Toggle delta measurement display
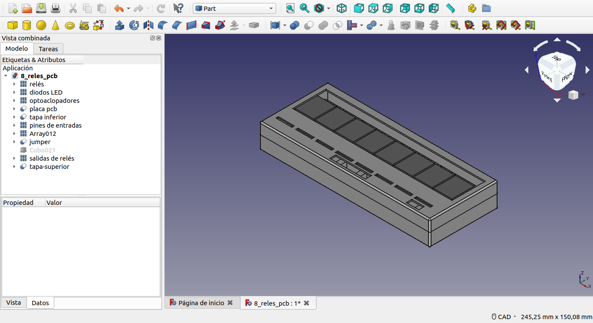593x323 pixels. click(530, 26)
